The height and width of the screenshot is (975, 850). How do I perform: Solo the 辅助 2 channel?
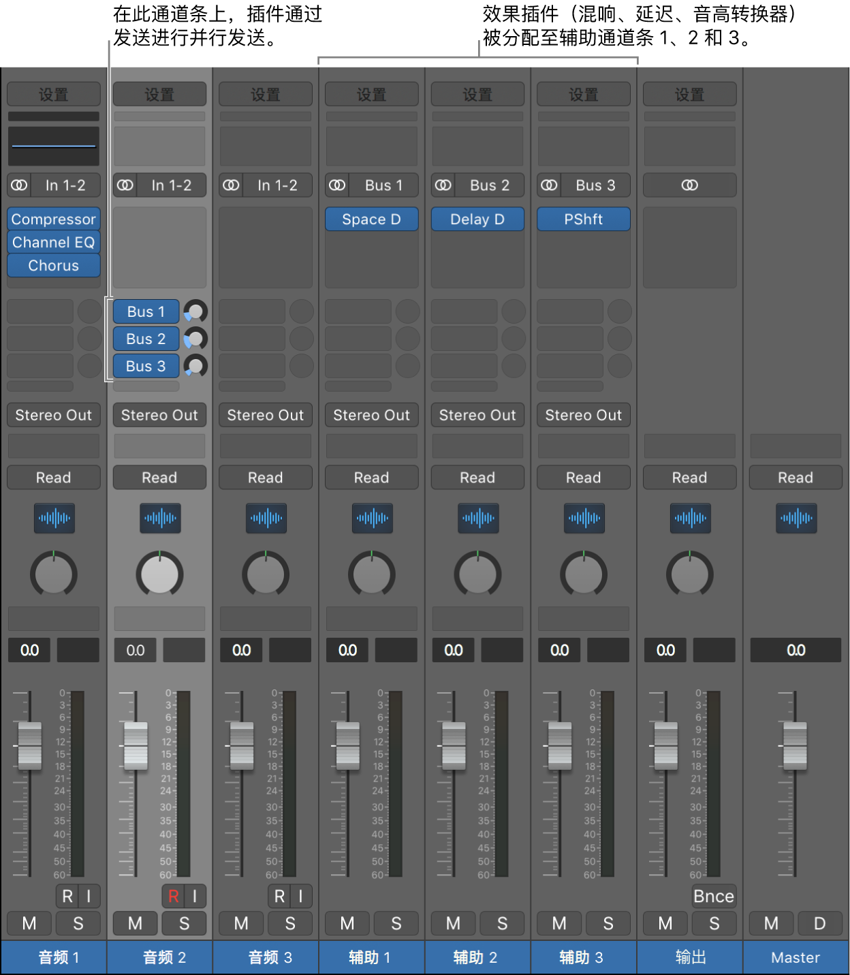[x=502, y=923]
